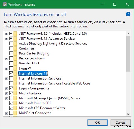Click folder icon beside Microsoft XPS Document Writer
The height and width of the screenshot is (129, 134).
15,108
